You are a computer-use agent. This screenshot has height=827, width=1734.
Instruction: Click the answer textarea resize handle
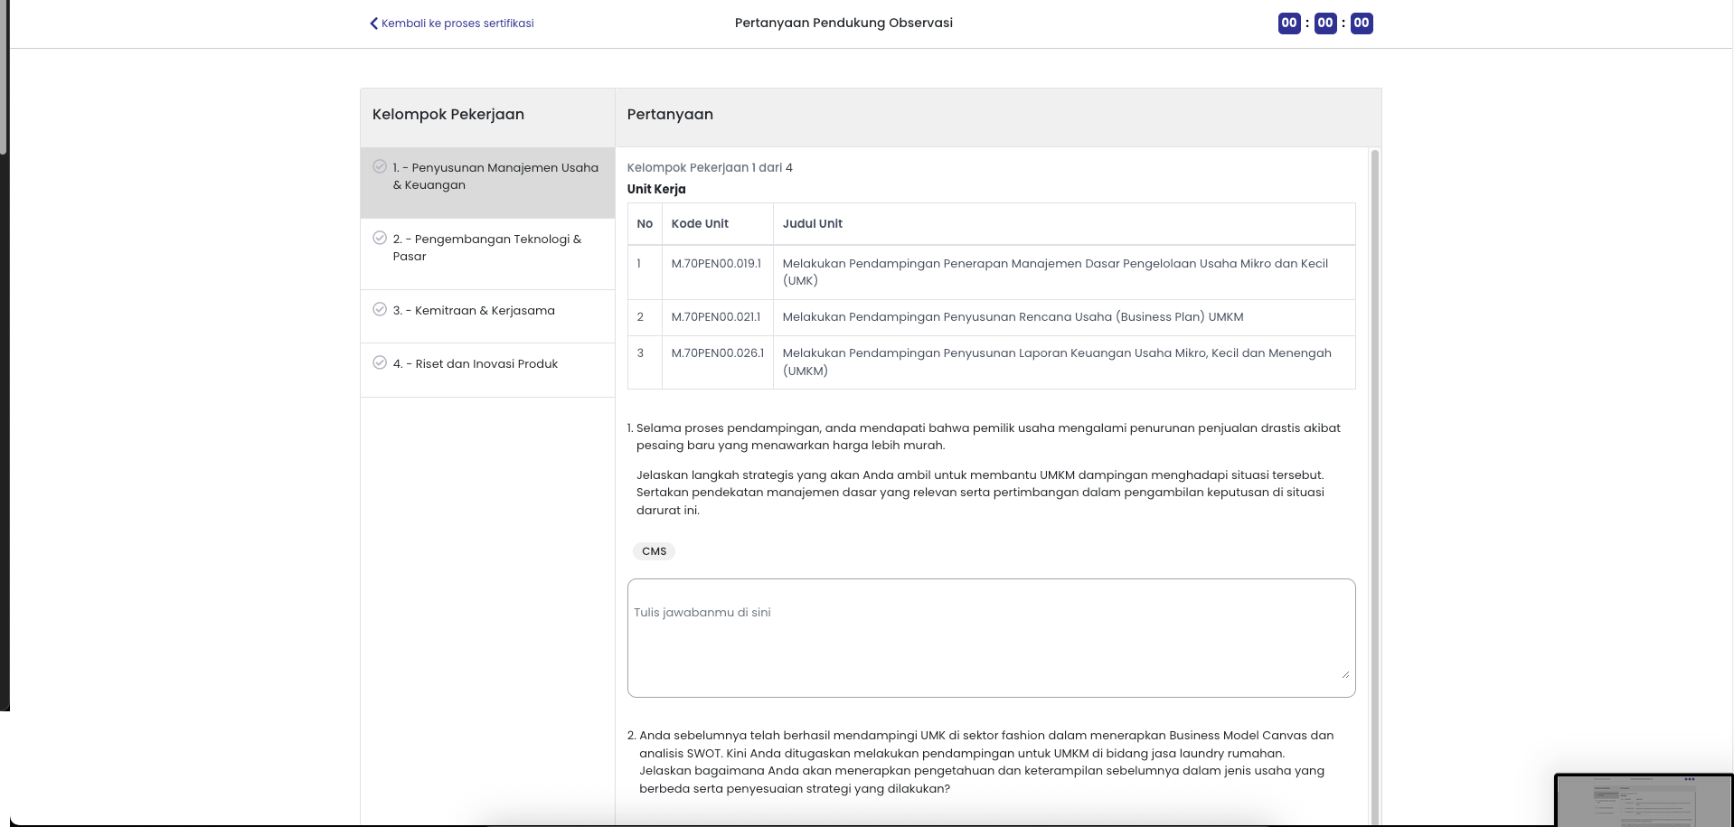[1345, 674]
